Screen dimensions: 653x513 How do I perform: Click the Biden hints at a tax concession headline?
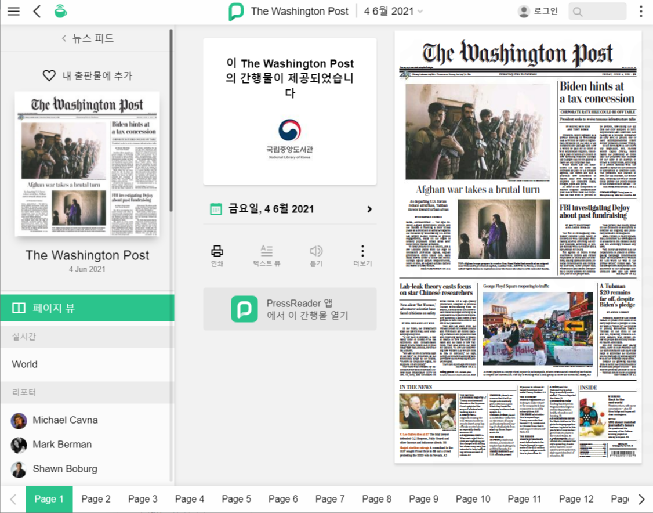(597, 92)
